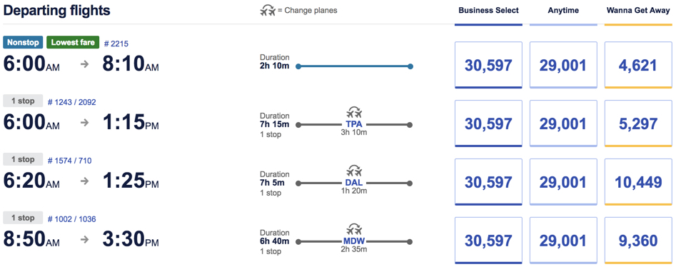The height and width of the screenshot is (267, 676).
Task: Click the change planes icon above MDW
Action: pos(354,229)
